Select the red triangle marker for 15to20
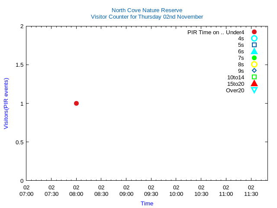 [x=254, y=84]
